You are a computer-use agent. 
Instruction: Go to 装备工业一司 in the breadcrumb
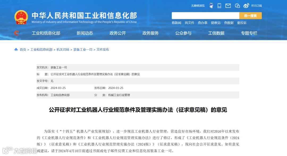coord(83,50)
